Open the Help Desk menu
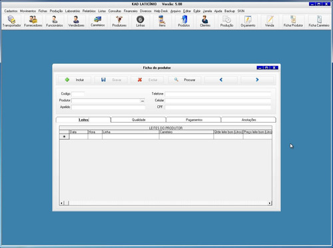 (161, 11)
